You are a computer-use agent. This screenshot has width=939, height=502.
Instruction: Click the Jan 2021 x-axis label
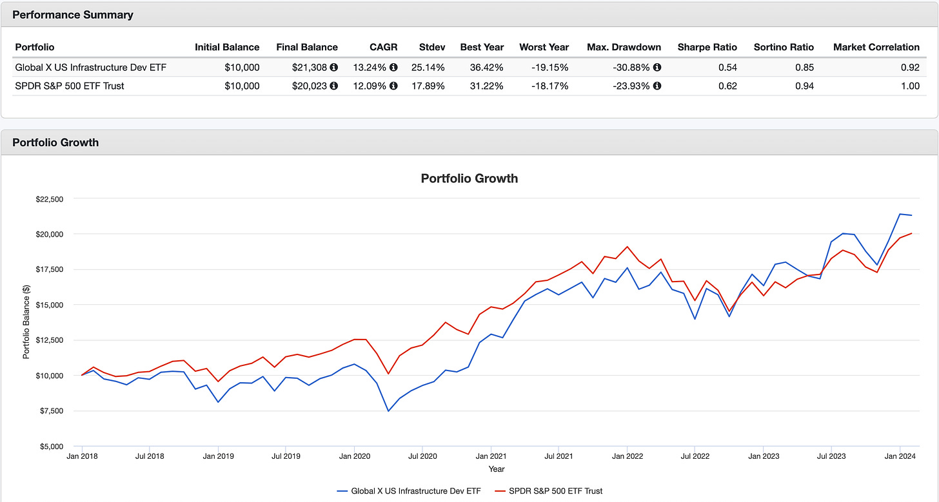coord(491,456)
